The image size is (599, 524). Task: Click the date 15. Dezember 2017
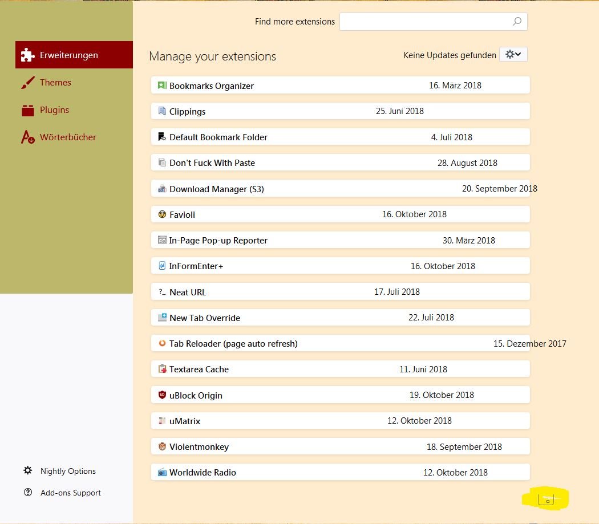click(529, 343)
